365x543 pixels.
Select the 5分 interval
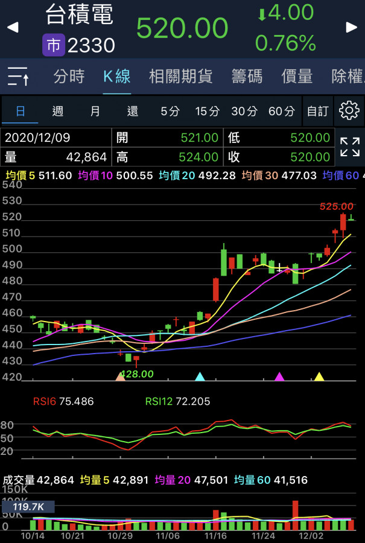pyautogui.click(x=170, y=111)
